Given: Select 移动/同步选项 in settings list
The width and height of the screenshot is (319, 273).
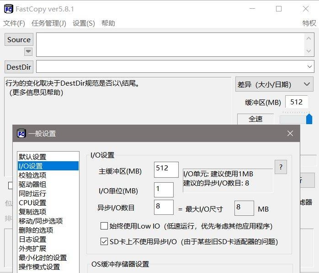Looking at the screenshot, I should [48, 221].
